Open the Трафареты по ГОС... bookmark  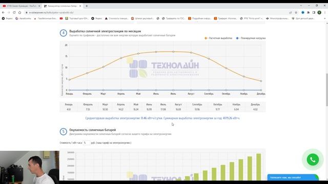[x=174, y=18]
